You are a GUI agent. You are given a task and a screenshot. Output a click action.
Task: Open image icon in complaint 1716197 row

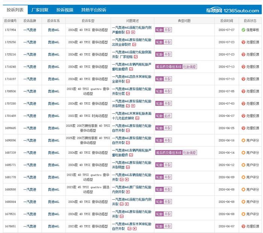point(128,81)
